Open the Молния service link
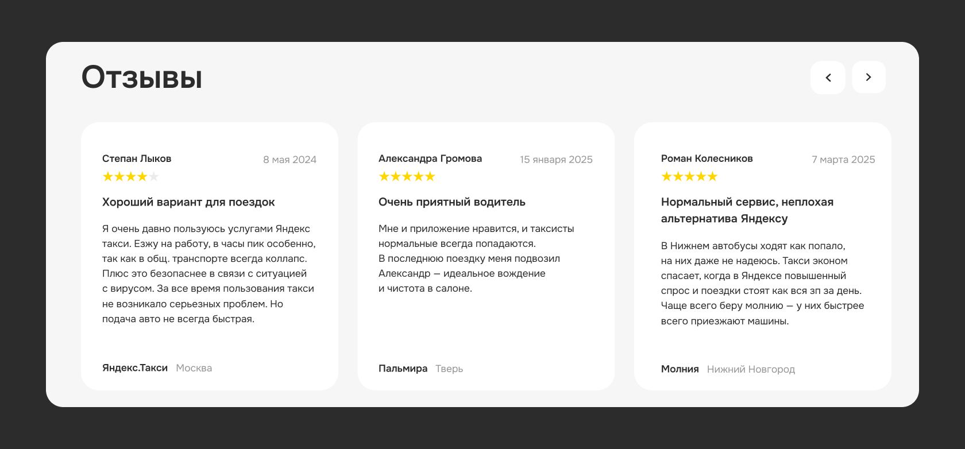 [680, 369]
